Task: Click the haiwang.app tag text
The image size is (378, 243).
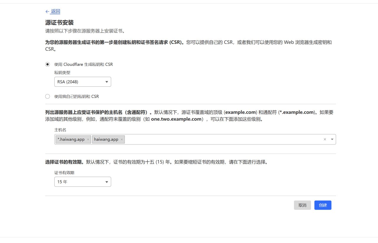Action: pyautogui.click(x=106, y=139)
